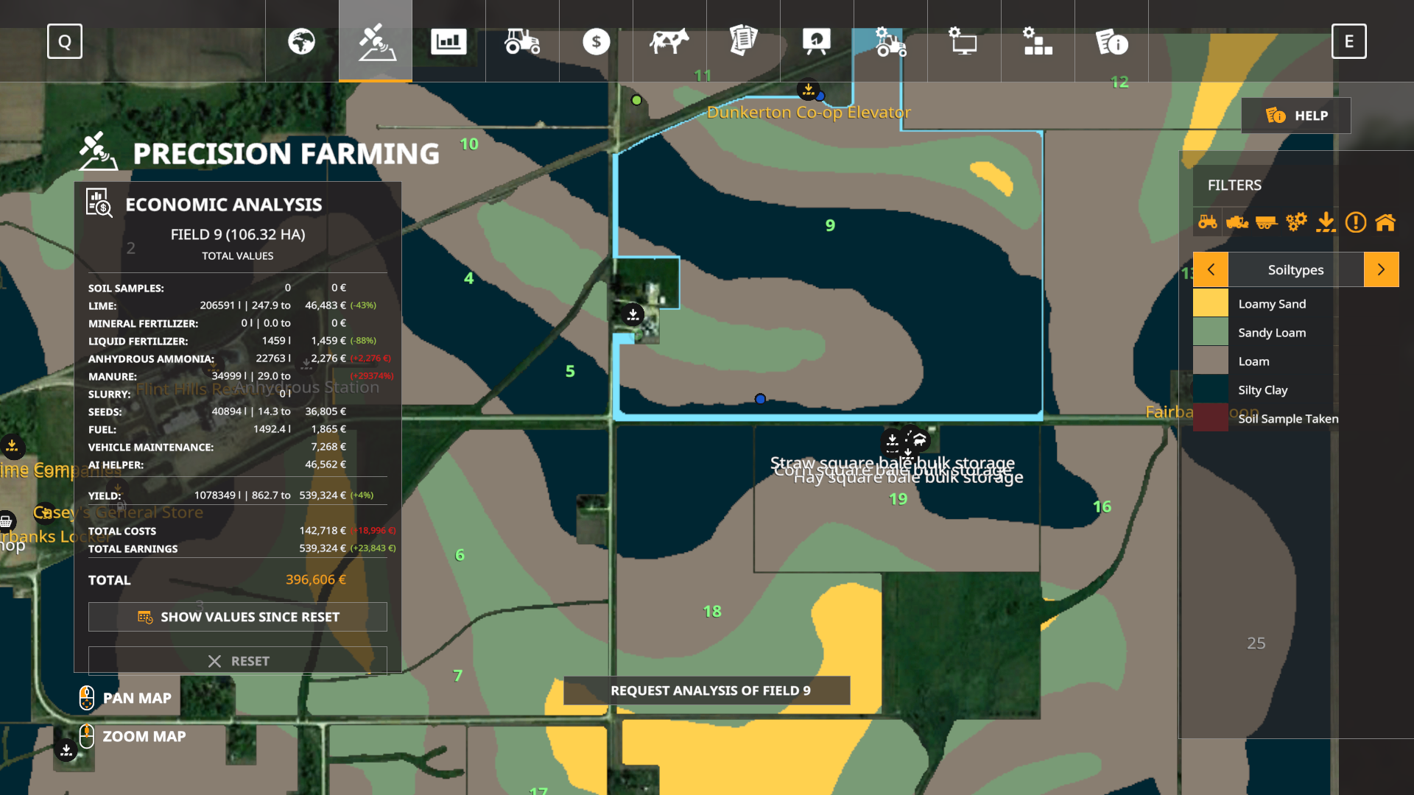Click the field 16 number label
This screenshot has height=795, width=1414.
pyautogui.click(x=1102, y=506)
